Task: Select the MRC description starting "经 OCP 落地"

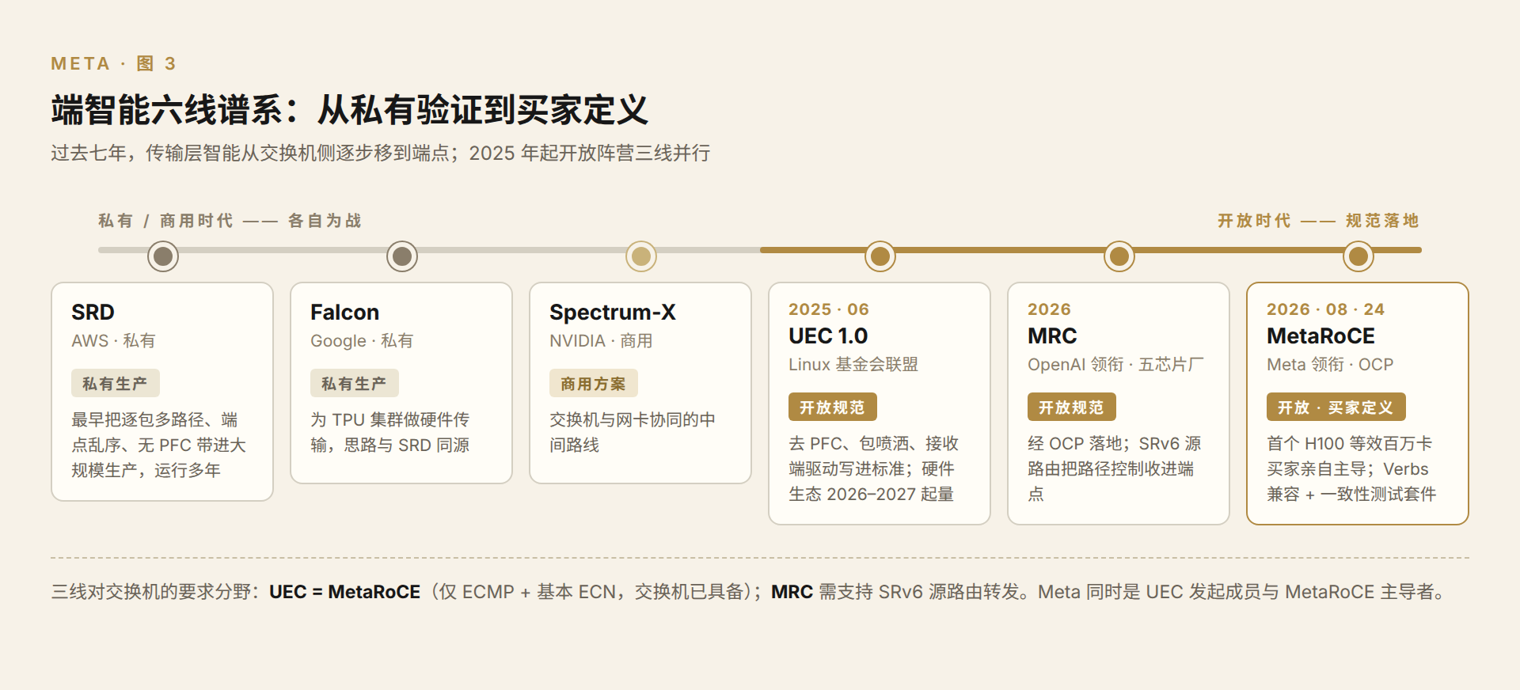Action: pyautogui.click(x=1115, y=468)
